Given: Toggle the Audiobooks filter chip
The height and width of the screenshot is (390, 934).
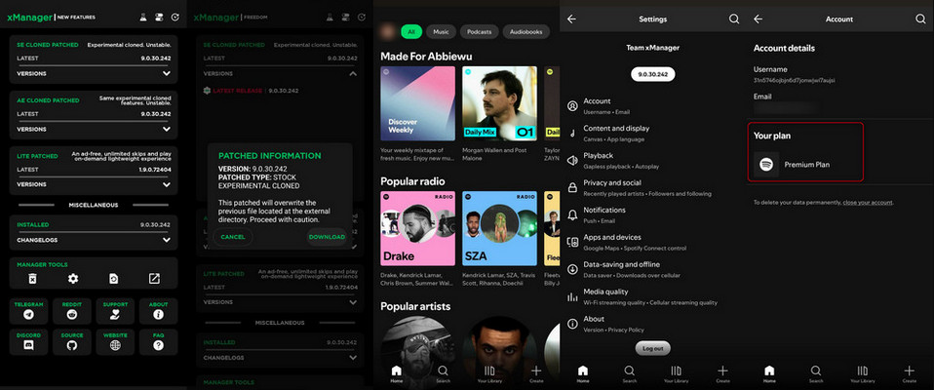Looking at the screenshot, I should 525,31.
